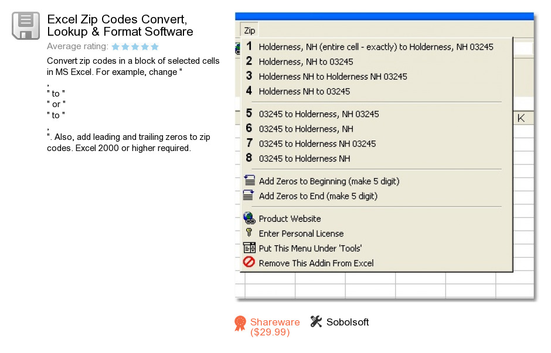Image resolution: width=551 pixels, height=353 pixels.
Task: Click the five-star average rating
Action: [135, 46]
